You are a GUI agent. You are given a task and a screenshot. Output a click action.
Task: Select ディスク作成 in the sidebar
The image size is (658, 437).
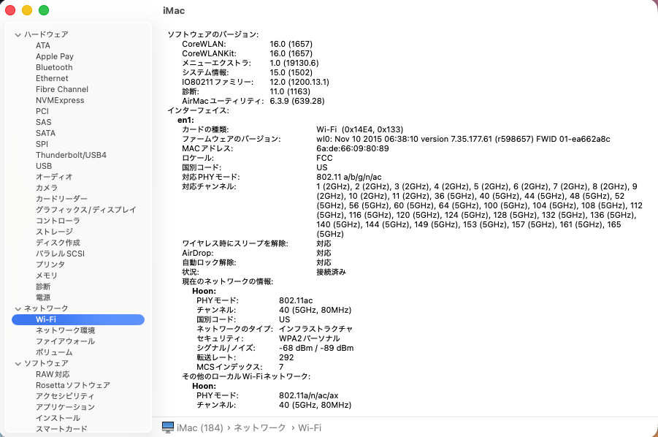pos(58,242)
